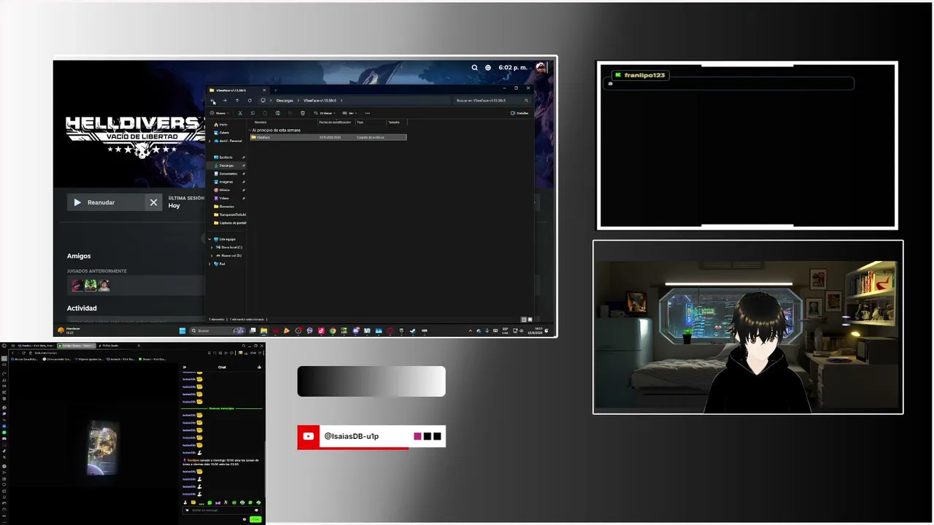Expand the Red network node
This screenshot has width=934, height=525.
(209, 264)
